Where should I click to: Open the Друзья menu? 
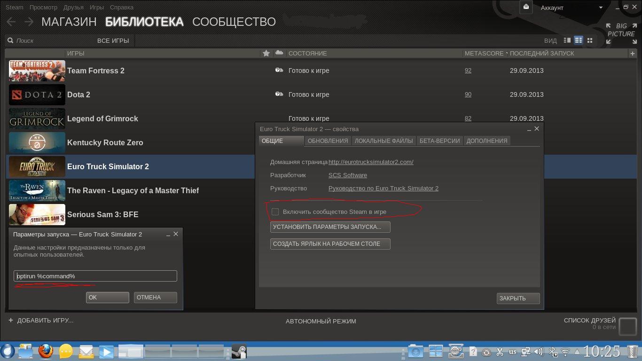coord(73,8)
